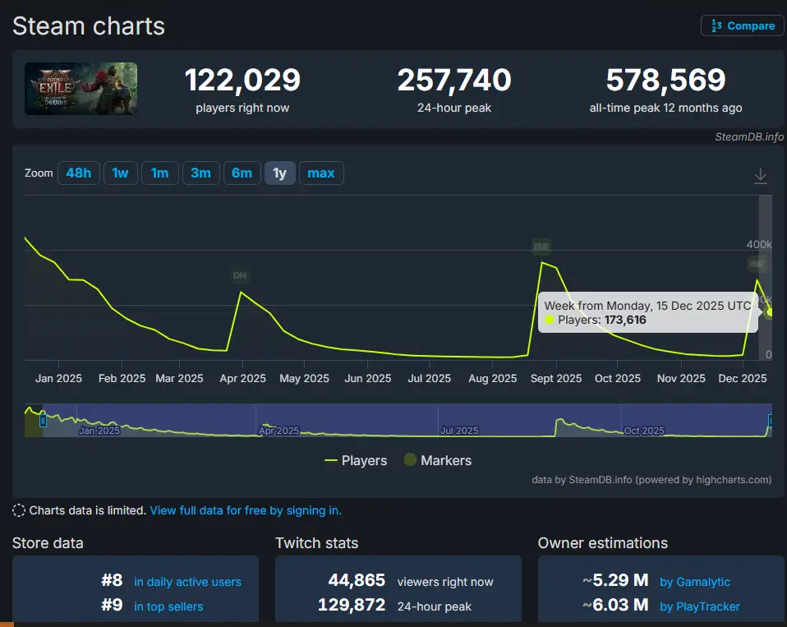Click the Compare button
787x627 pixels.
tap(743, 25)
